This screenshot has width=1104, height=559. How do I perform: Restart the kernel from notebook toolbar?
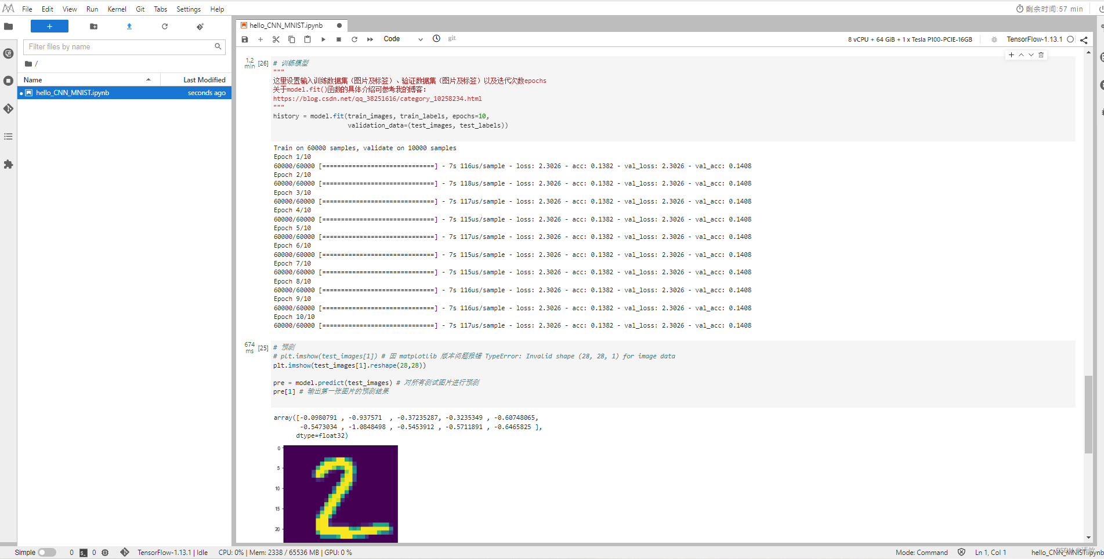tap(354, 39)
